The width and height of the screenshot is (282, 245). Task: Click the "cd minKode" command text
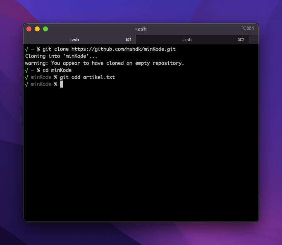[57, 70]
